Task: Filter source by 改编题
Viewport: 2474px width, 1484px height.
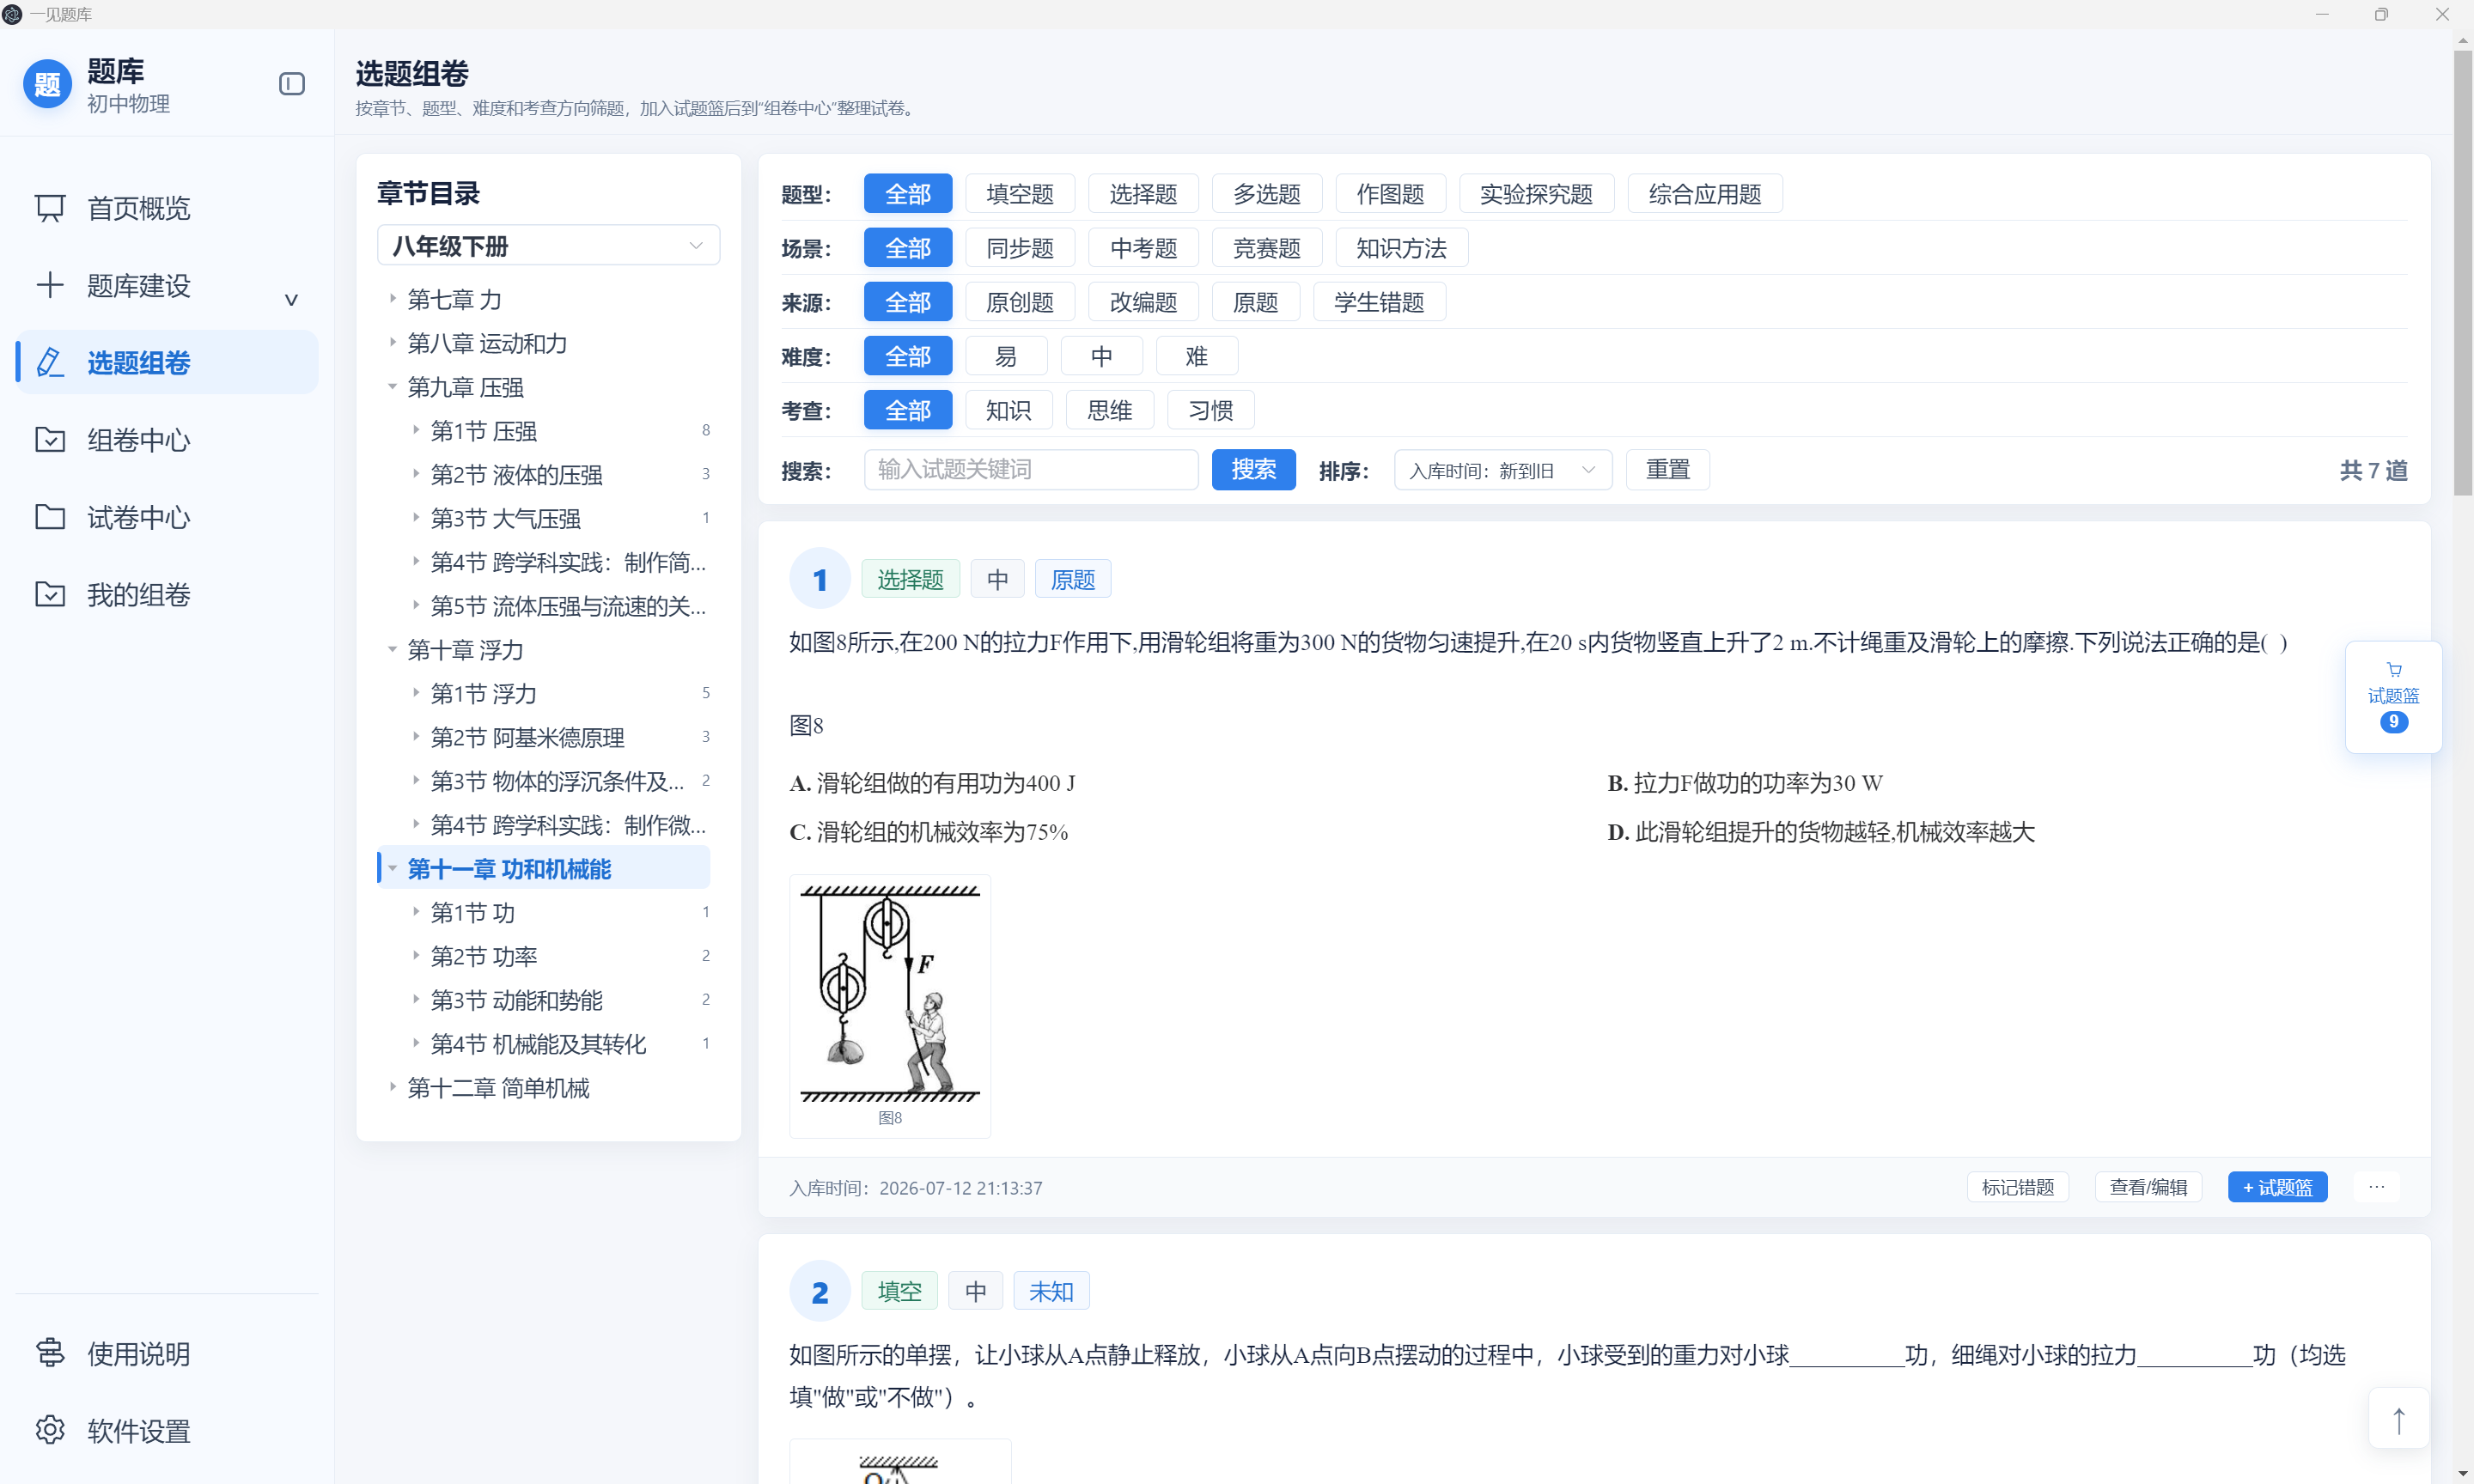Action: [1143, 302]
